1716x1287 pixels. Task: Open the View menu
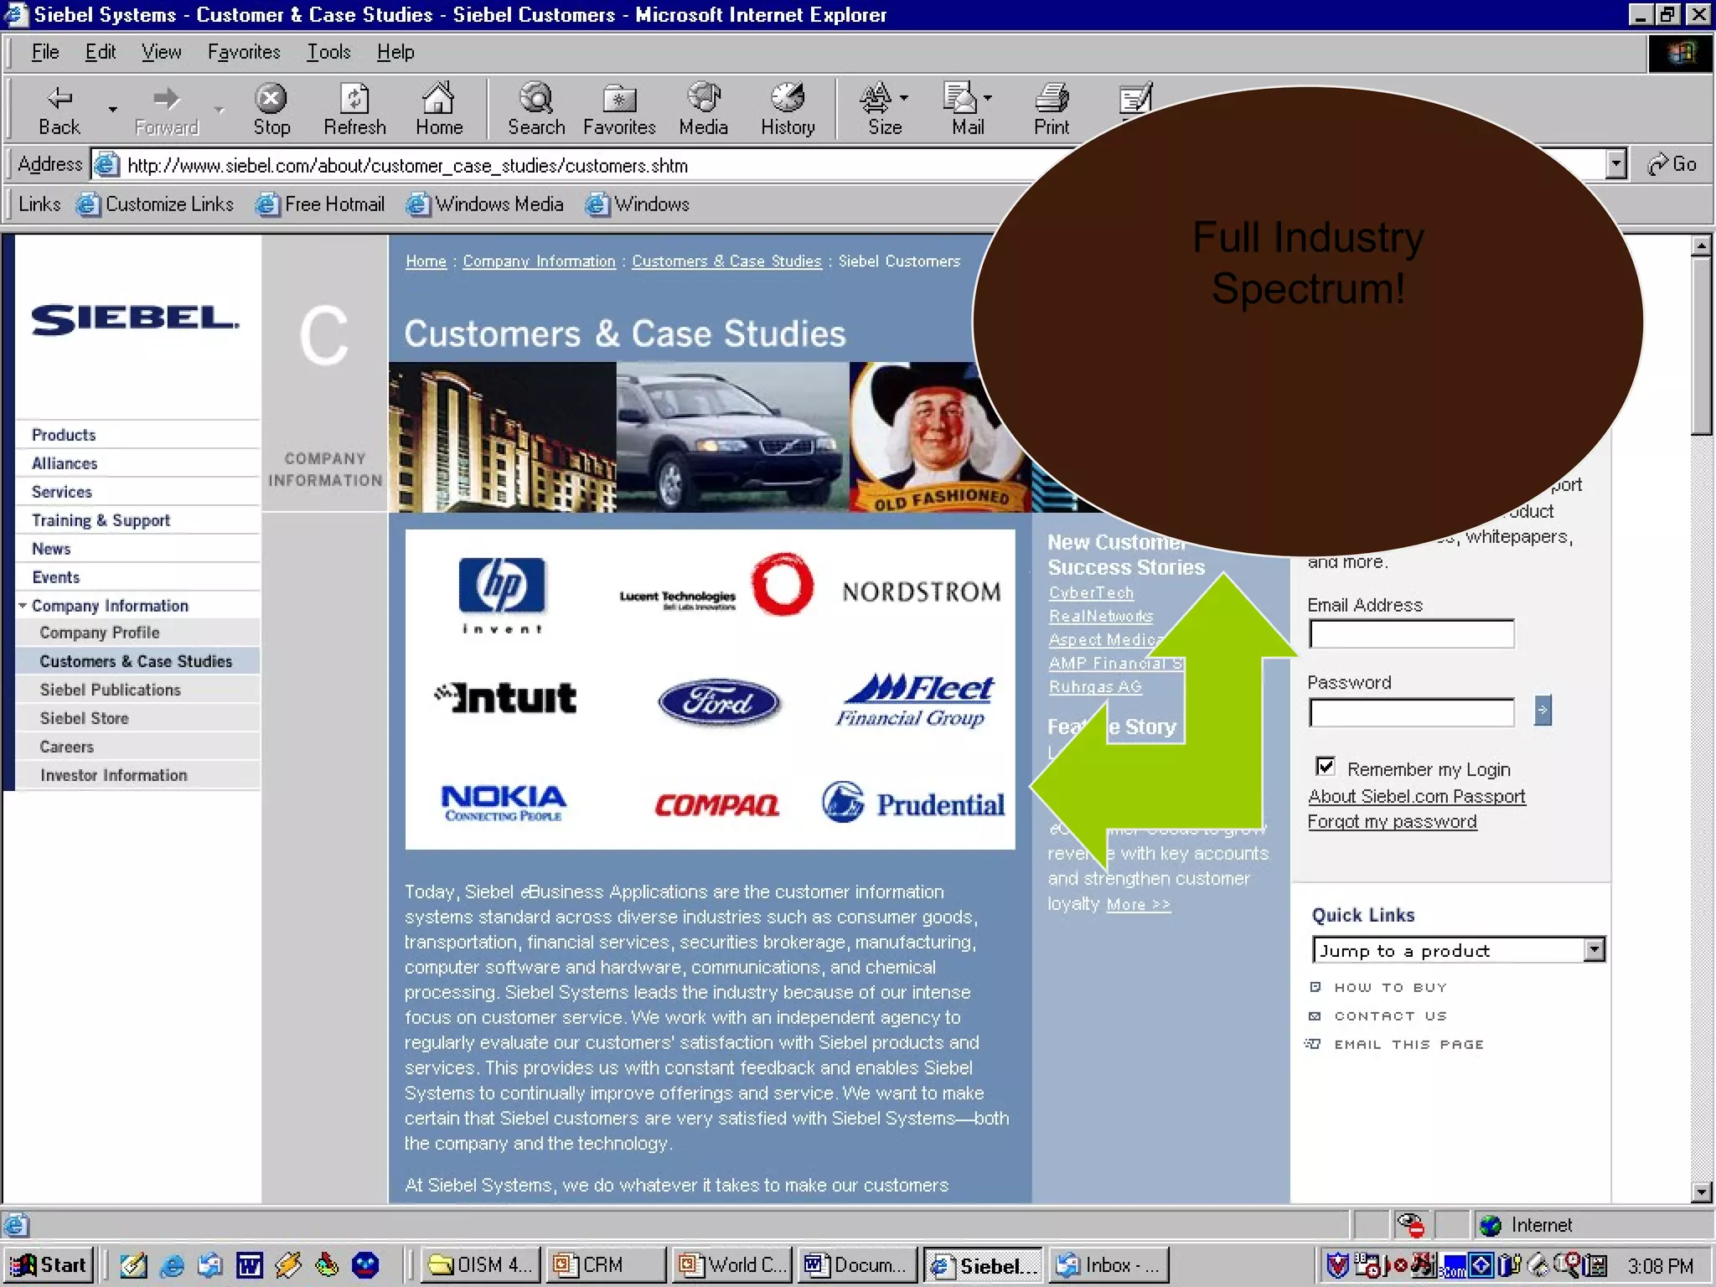pyautogui.click(x=161, y=52)
